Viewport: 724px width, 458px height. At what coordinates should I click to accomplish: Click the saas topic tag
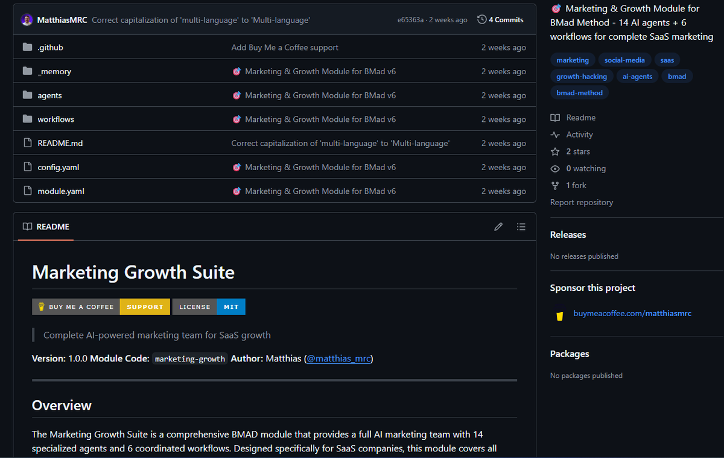(667, 60)
